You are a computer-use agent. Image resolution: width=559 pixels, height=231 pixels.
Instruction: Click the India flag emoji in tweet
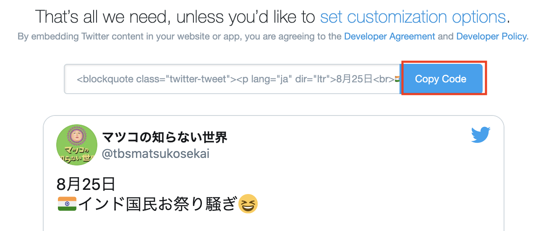click(67, 204)
